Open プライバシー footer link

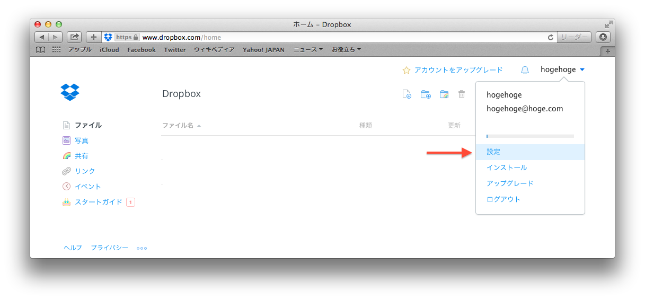[109, 248]
